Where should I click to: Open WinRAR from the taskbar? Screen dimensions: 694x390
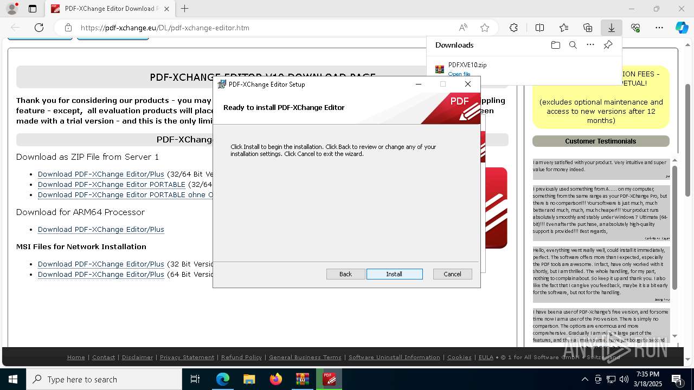[302, 379]
